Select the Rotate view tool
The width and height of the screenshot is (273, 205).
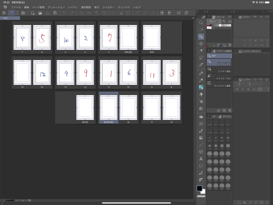[201, 30]
